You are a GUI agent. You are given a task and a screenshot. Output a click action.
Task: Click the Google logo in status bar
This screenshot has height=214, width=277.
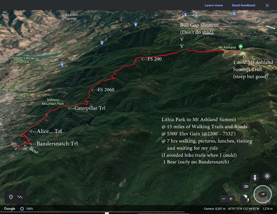click(10, 208)
